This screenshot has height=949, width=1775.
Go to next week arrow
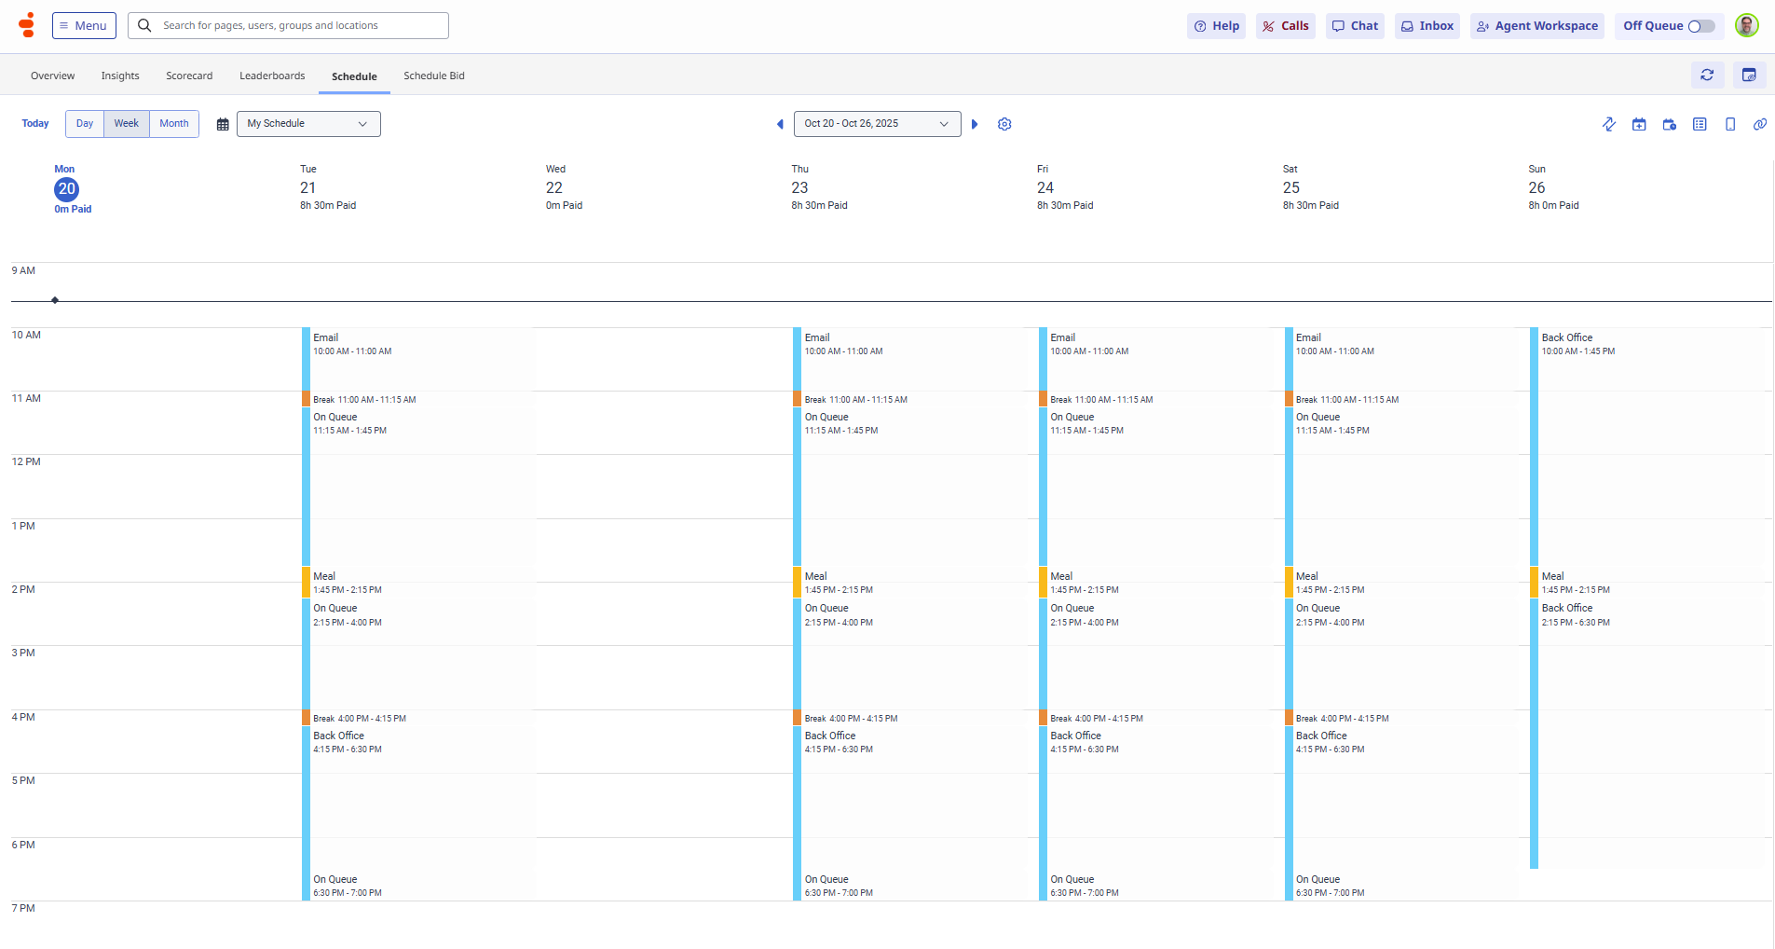tap(975, 124)
